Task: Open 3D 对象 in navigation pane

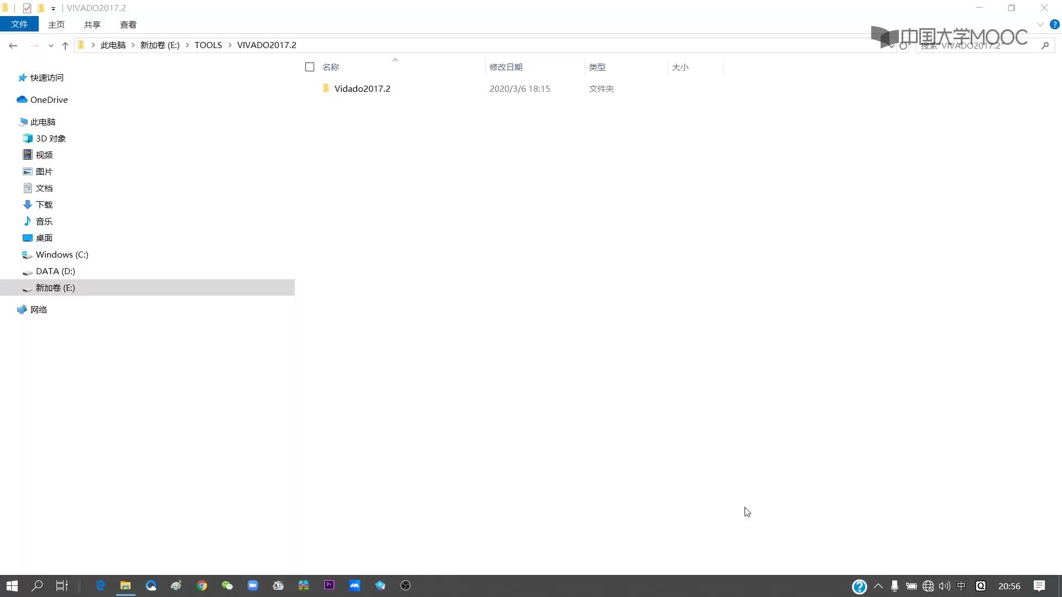Action: click(50, 138)
